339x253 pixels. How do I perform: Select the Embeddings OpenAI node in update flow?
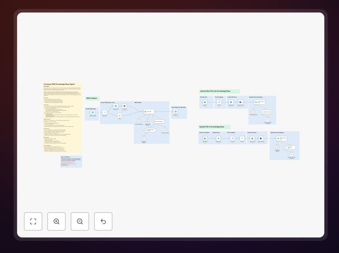point(277,147)
